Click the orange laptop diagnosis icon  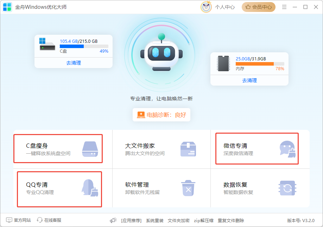tap(141, 115)
